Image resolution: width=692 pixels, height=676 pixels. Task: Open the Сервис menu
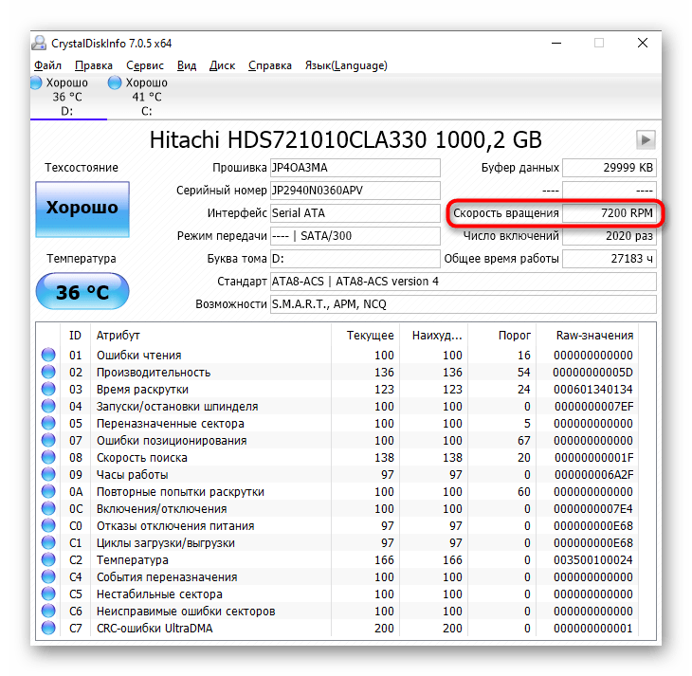(145, 65)
